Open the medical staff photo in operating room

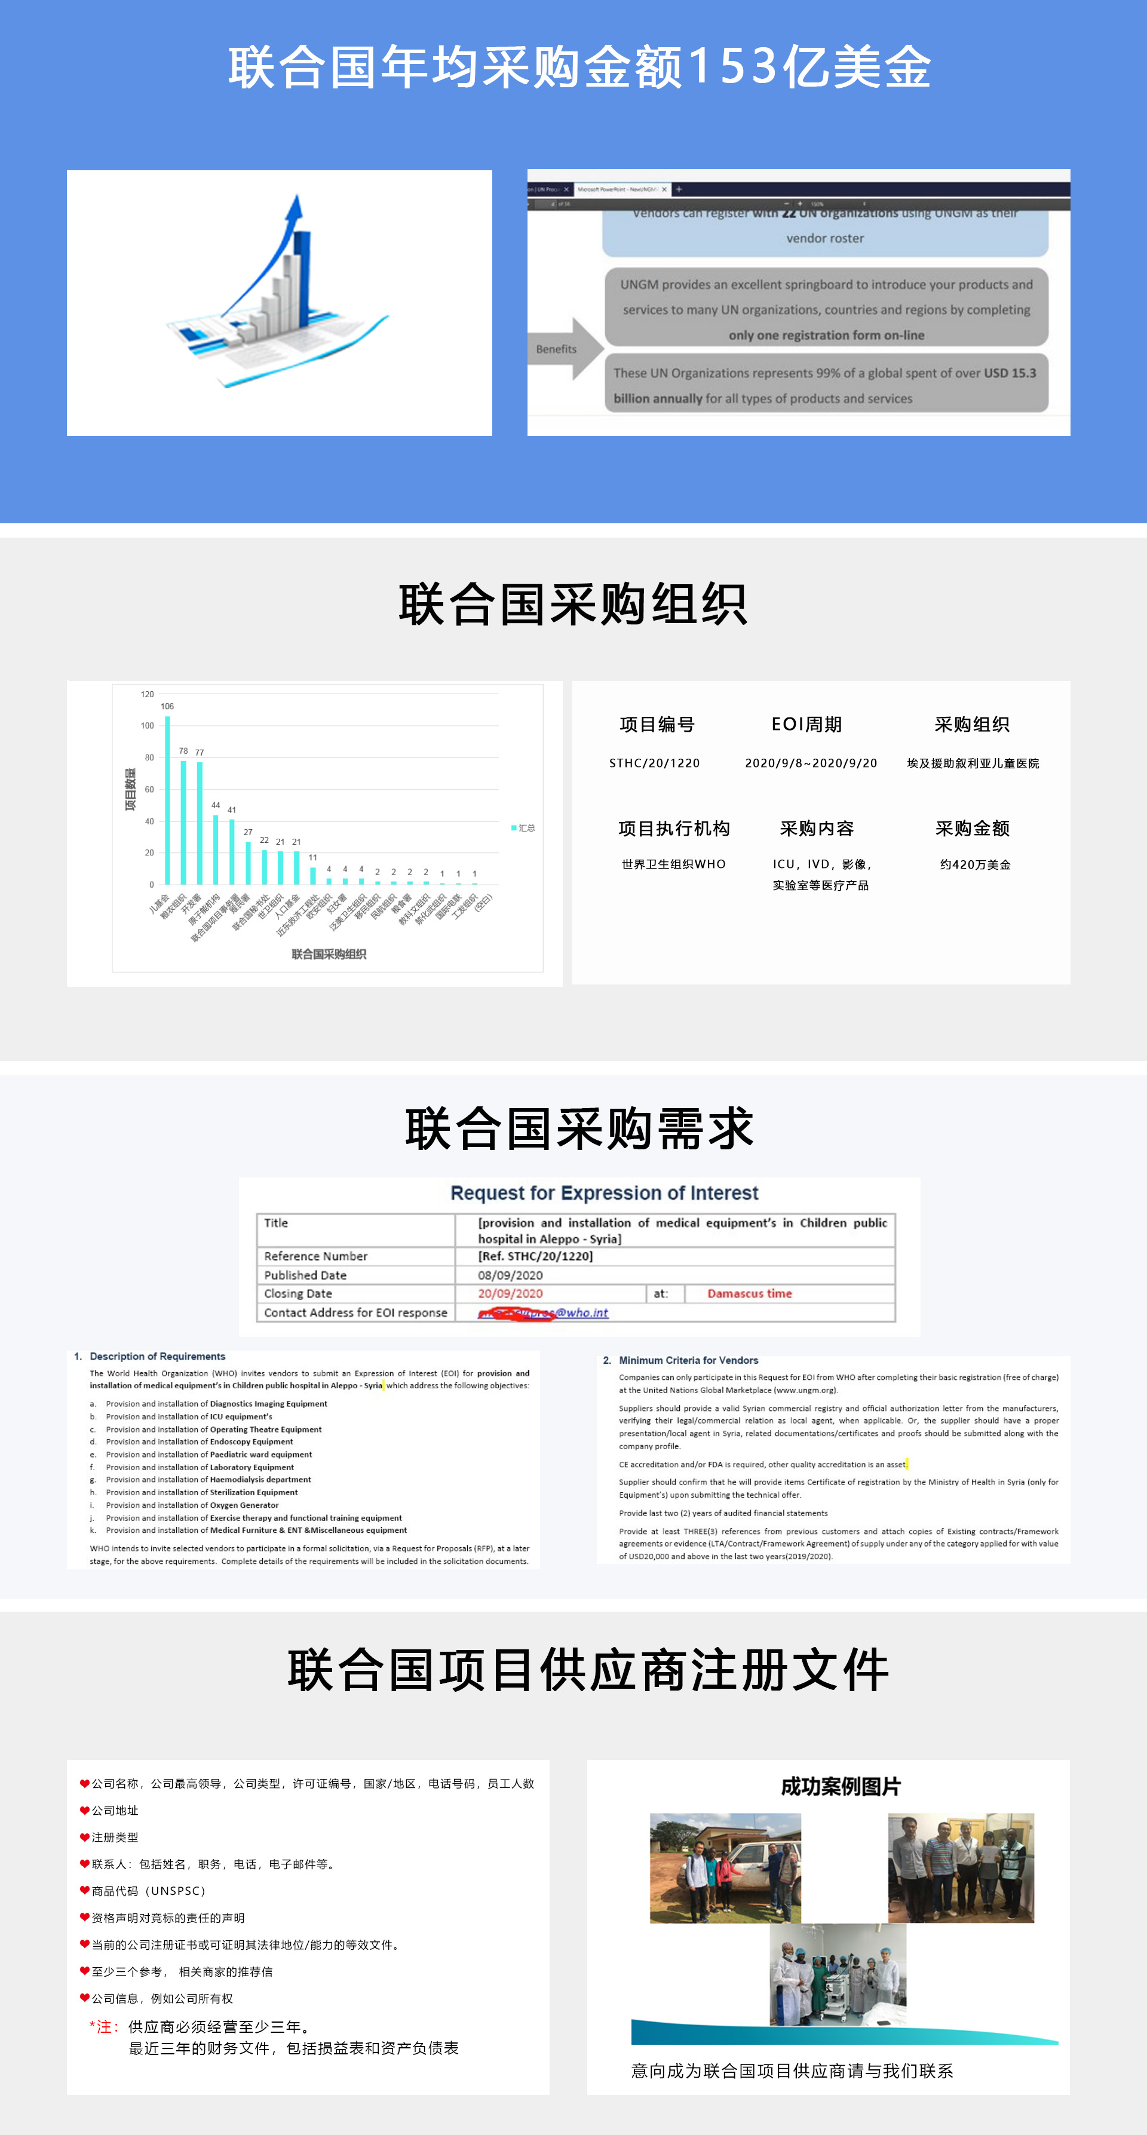coord(838,1974)
